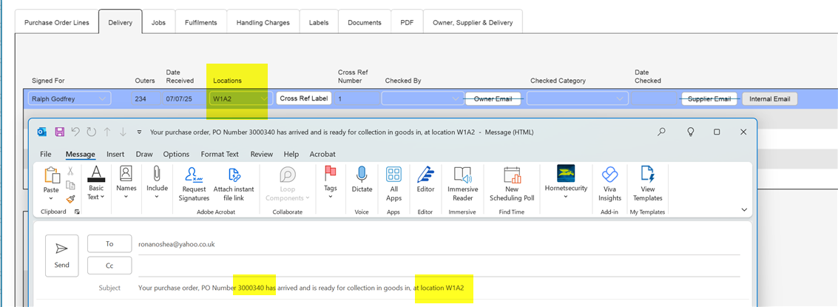Click the Copy icon in Clipboard group
The height and width of the screenshot is (307, 838).
pos(70,185)
